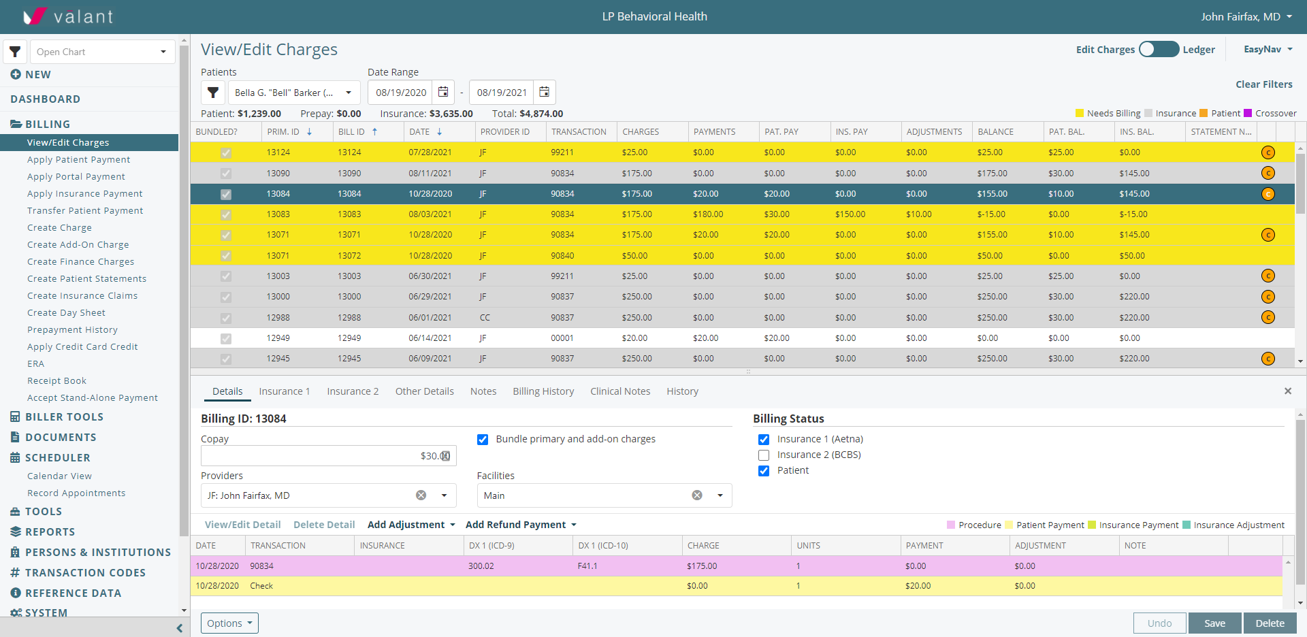Image resolution: width=1307 pixels, height=637 pixels.
Task: Close the billing details panel
Action: click(x=1287, y=391)
